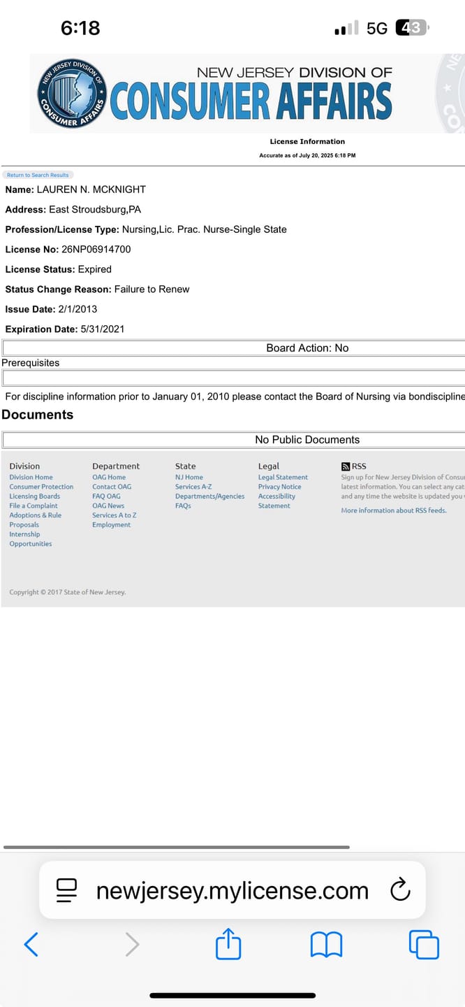465x1007 pixels.
Task: Open Internship Opportunities link
Action: tap(31, 538)
